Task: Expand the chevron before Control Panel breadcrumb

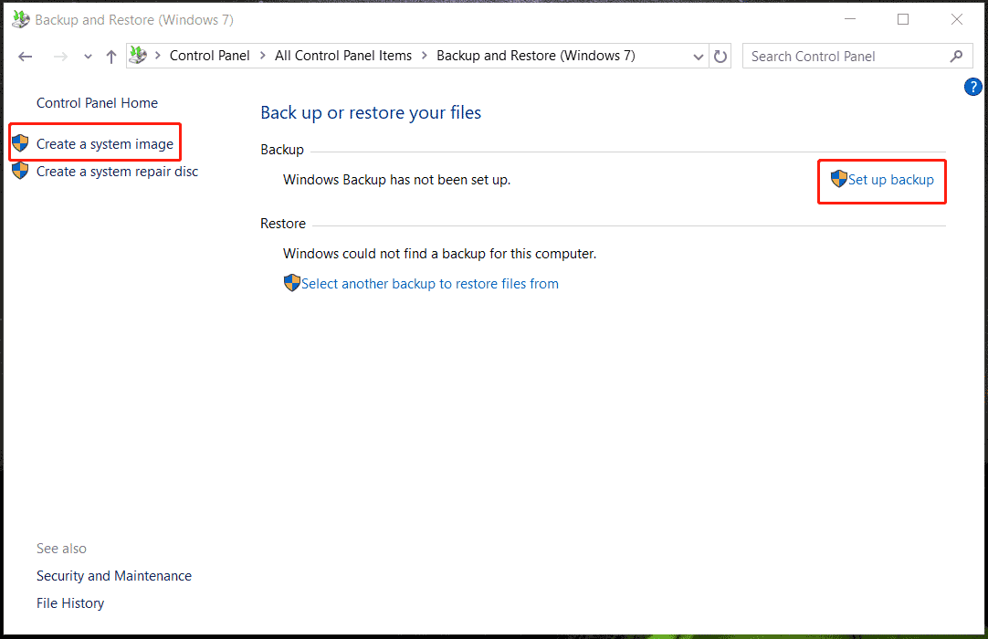Action: click(x=158, y=56)
